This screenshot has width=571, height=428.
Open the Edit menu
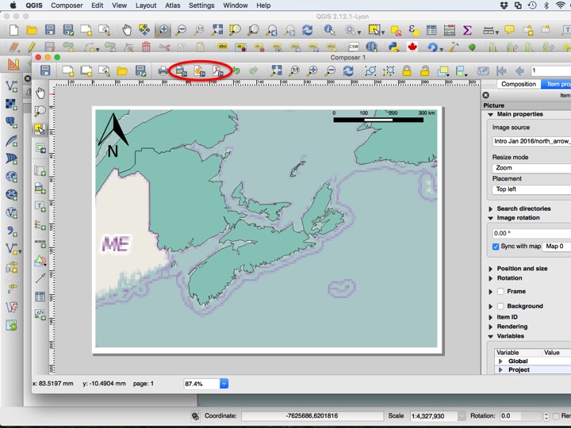(x=98, y=6)
